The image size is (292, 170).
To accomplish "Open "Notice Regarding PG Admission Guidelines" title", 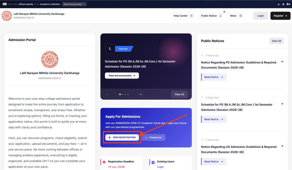I will [239, 65].
